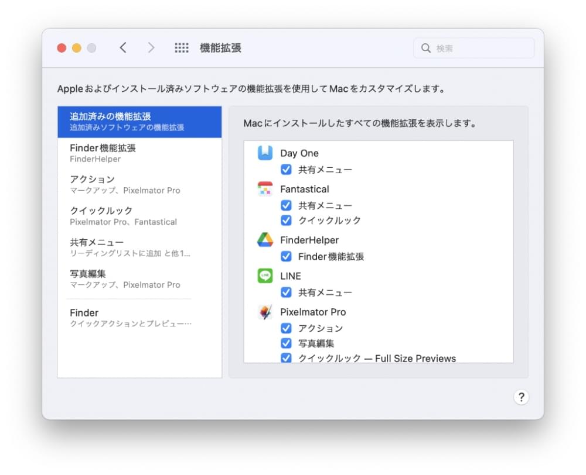Click the Day One app icon
The height and width of the screenshot is (475, 586).
(x=265, y=153)
